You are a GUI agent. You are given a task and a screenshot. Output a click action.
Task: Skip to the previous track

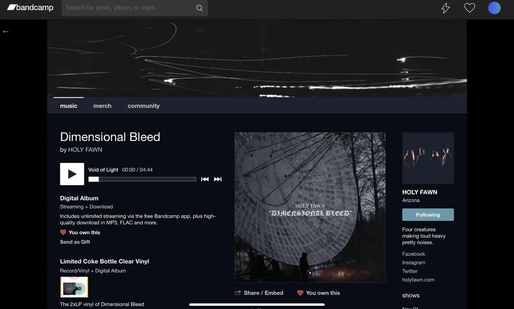pyautogui.click(x=205, y=179)
